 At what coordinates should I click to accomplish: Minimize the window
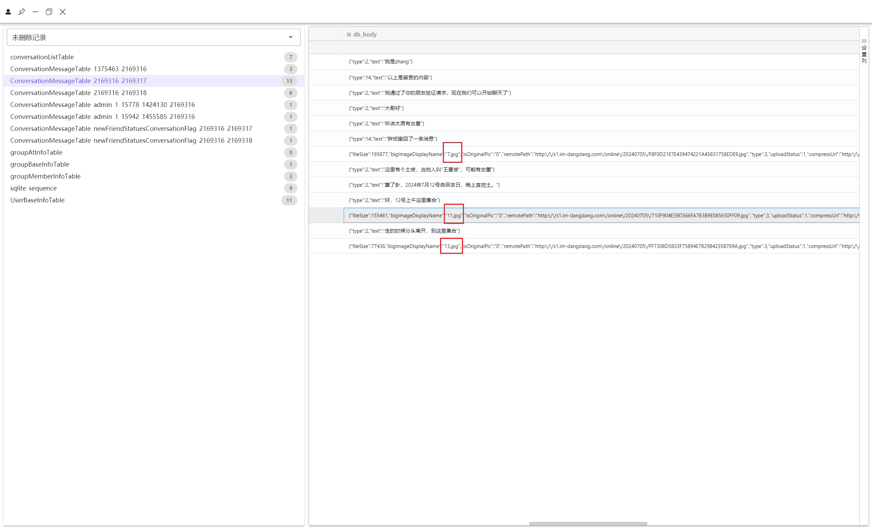coord(35,12)
